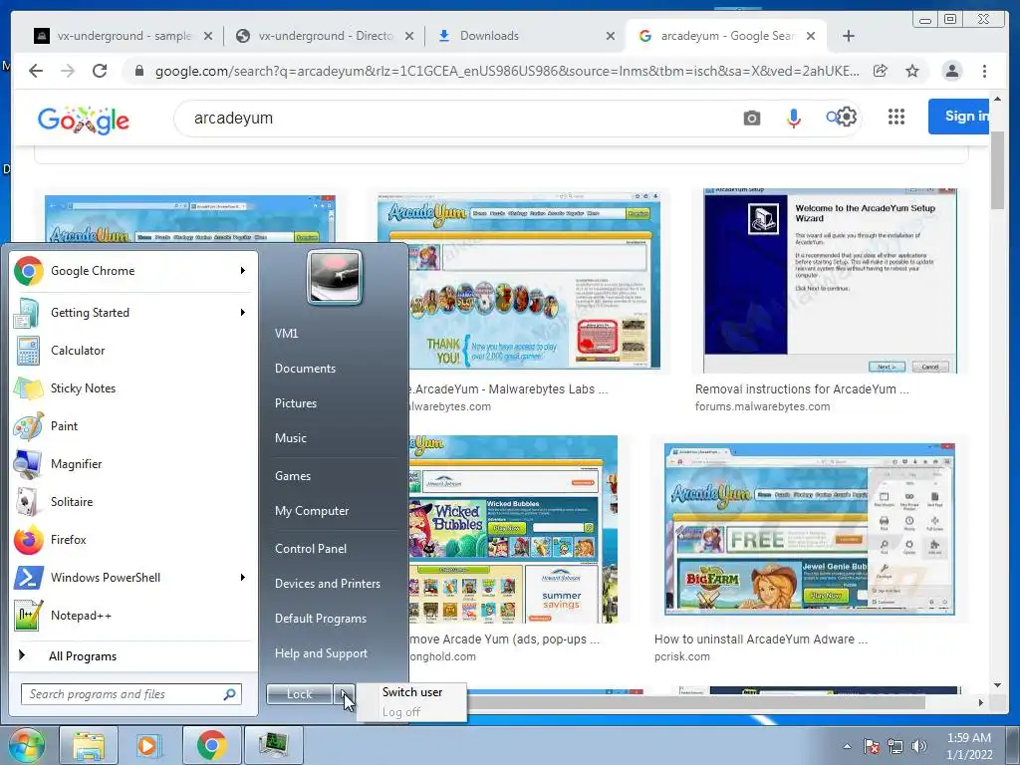Viewport: 1020px width, 765px height.
Task: Open Removal instructions for ArcadeYum result
Action: [802, 389]
